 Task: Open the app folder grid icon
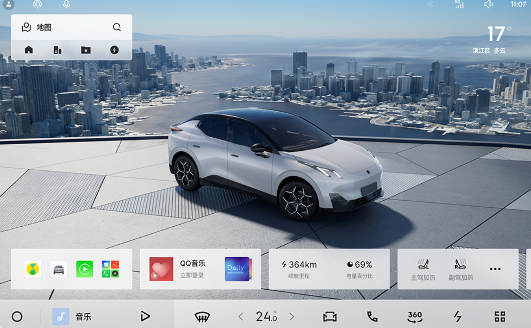click(111, 269)
